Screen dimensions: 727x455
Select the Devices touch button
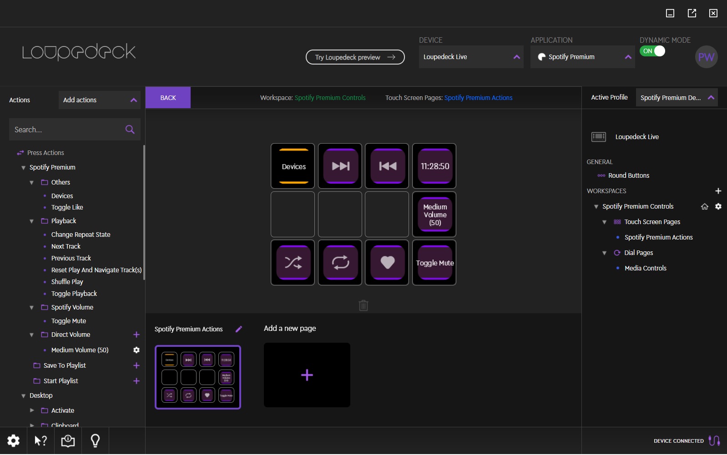coord(293,166)
